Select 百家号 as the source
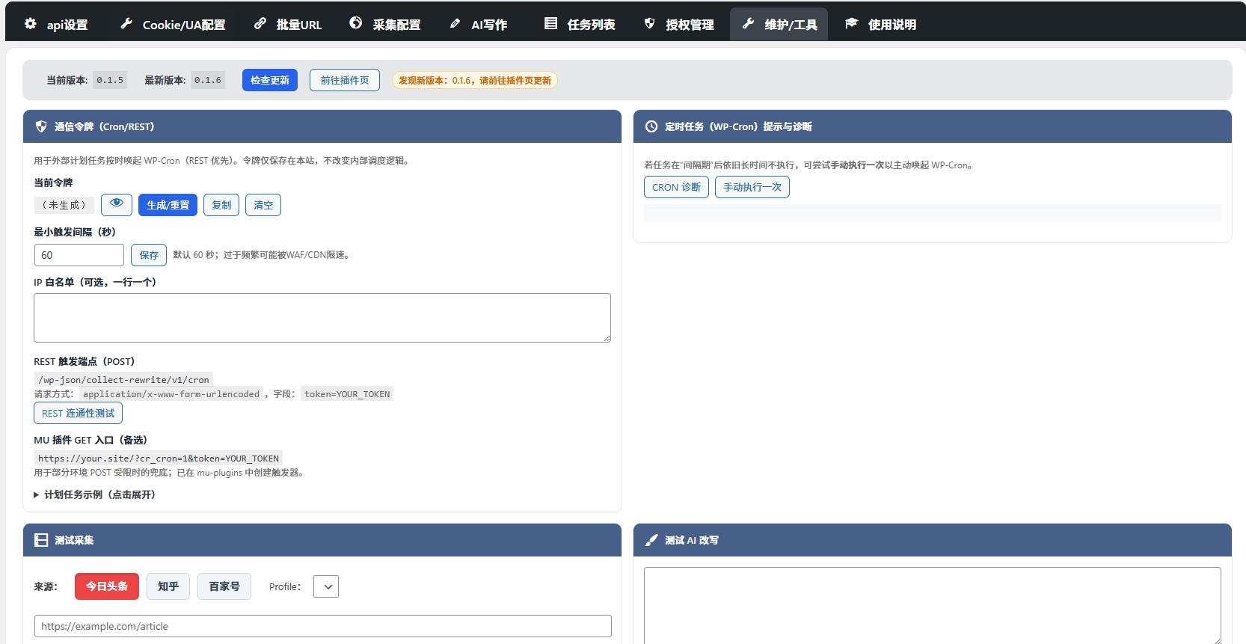 pyautogui.click(x=224, y=586)
